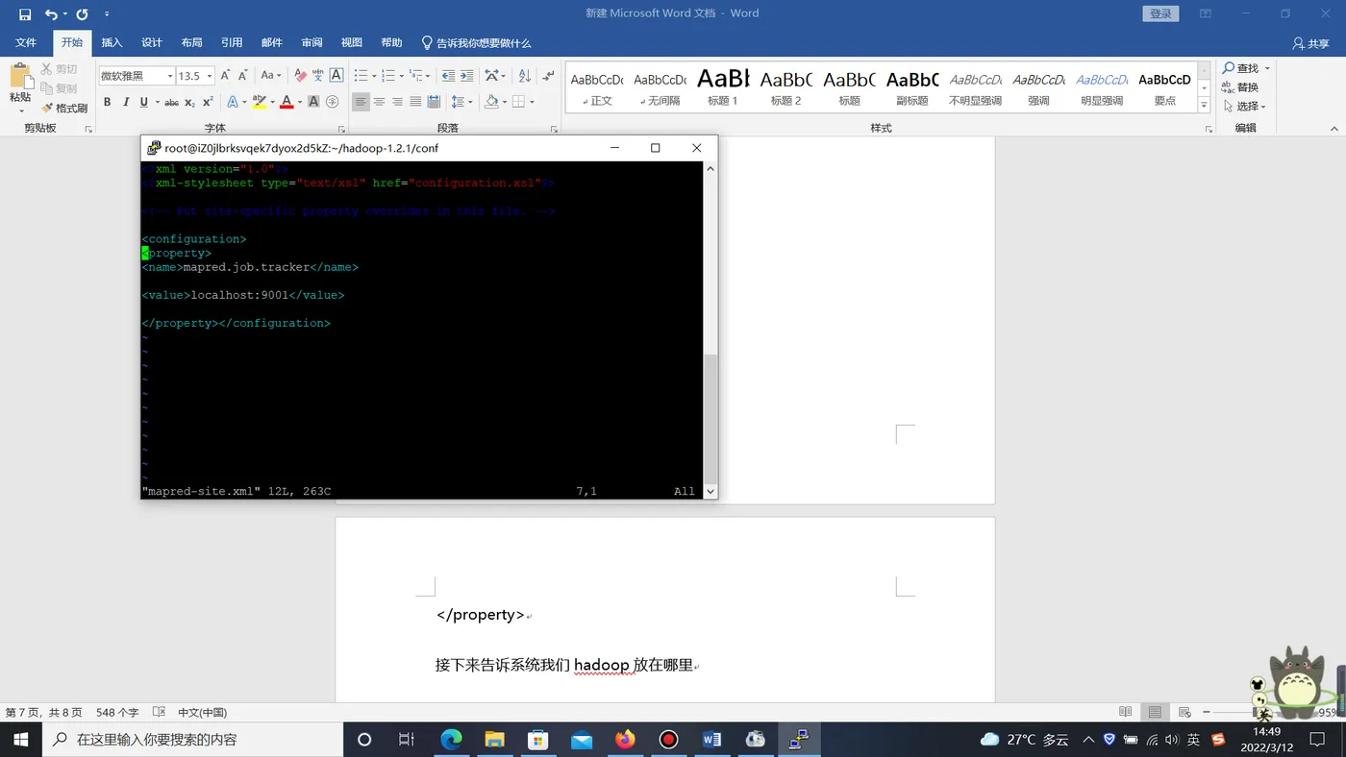This screenshot has height=757, width=1346.
Task: Expand the styles gallery more arrow
Action: tap(1204, 105)
